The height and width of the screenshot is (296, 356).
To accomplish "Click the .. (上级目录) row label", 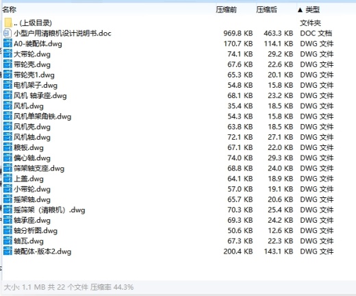I will click(33, 23).
